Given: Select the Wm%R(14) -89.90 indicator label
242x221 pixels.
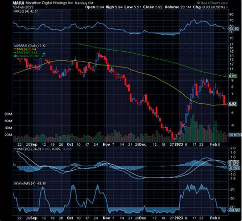Looking at the screenshot, I should tap(31, 184).
